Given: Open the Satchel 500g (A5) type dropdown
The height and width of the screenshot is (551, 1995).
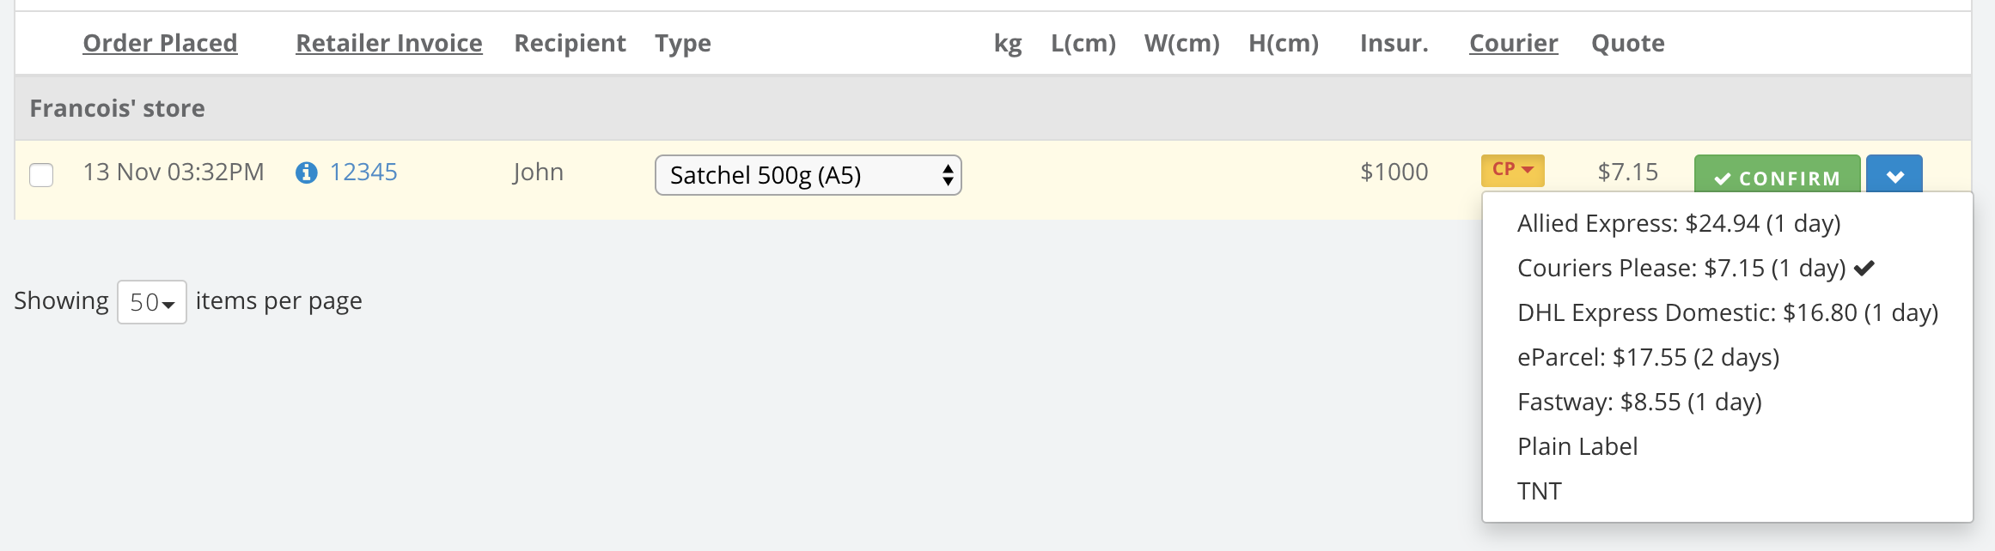Looking at the screenshot, I should 808,175.
